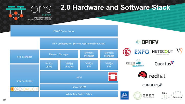Click the OpenDaylight logo
This screenshot has height=104, width=185.
(24, 89)
